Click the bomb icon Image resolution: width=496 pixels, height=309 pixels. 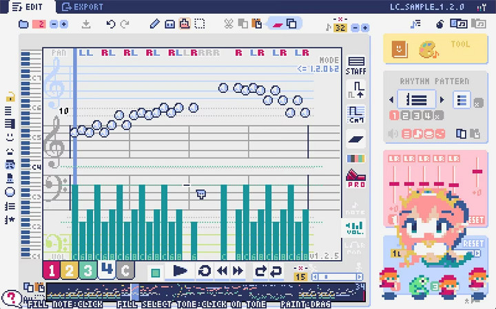click(x=440, y=24)
